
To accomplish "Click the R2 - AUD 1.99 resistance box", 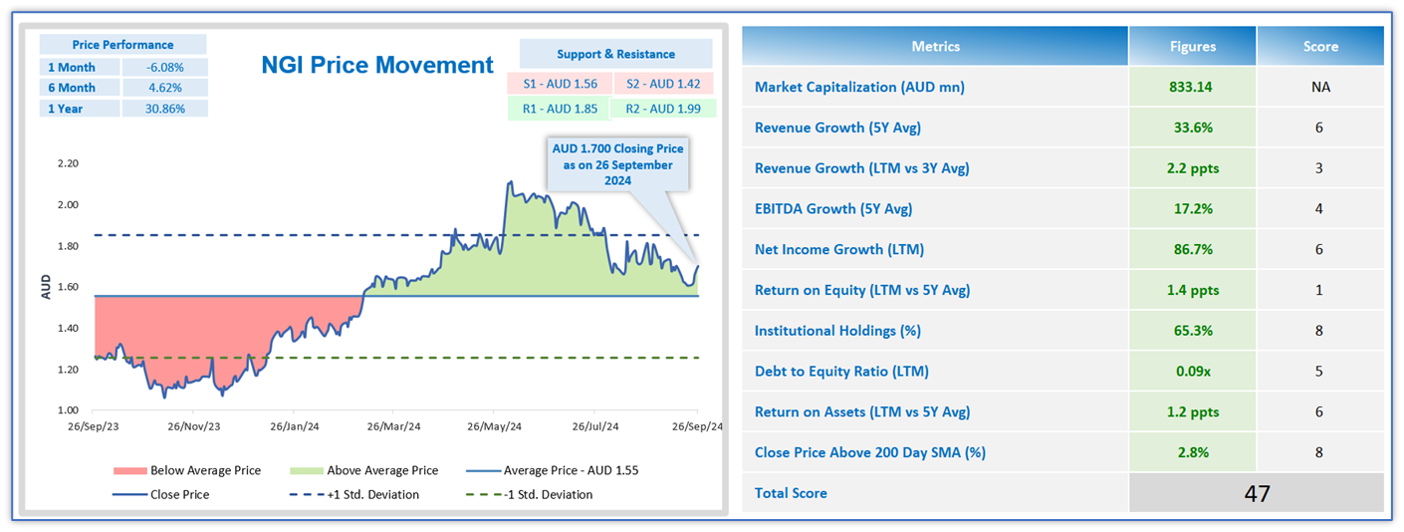I will [x=663, y=109].
